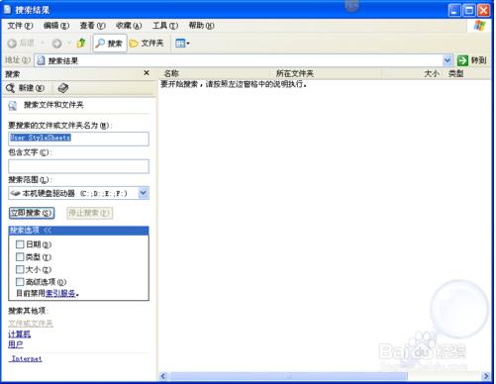496x384 pixels.
Task: Click the horizontal scrollbar right arrow
Action: point(486,376)
